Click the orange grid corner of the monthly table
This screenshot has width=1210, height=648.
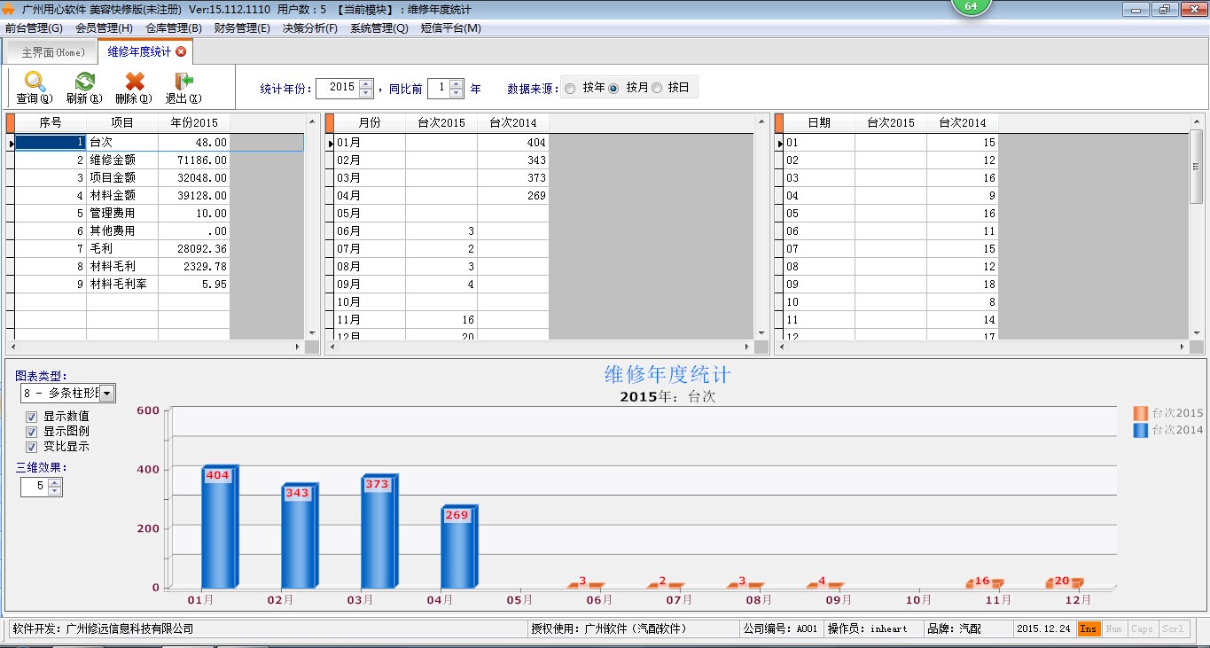(330, 122)
